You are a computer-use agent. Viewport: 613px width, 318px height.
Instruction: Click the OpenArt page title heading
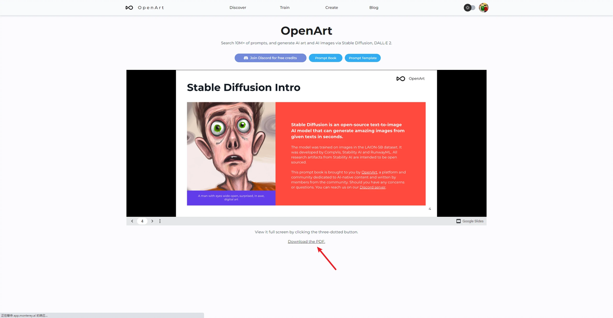306,30
